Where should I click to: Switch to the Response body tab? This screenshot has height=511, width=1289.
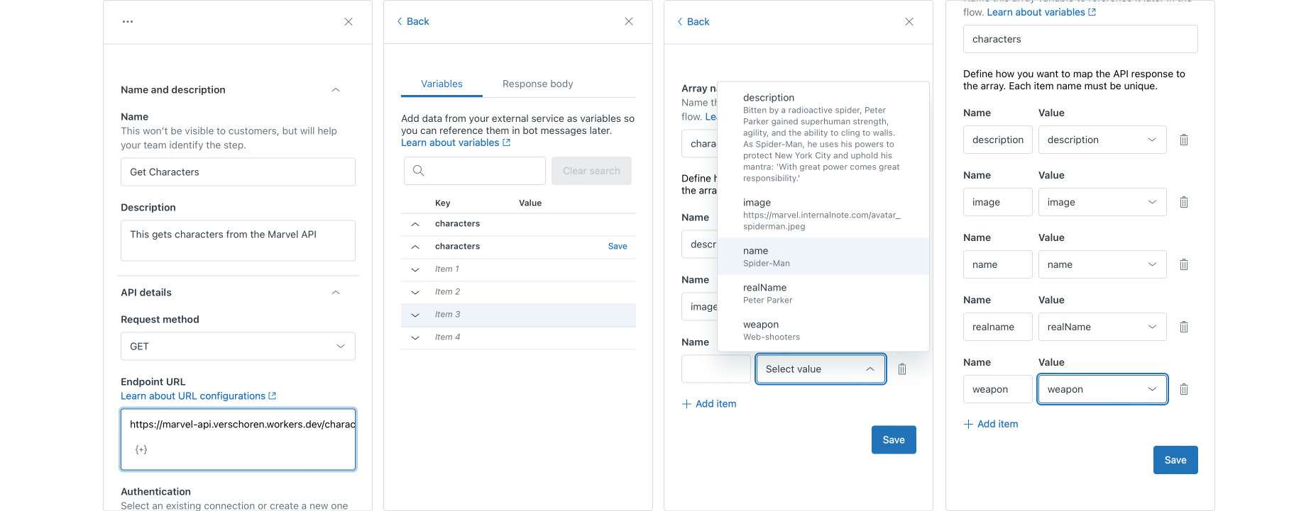[x=537, y=84]
